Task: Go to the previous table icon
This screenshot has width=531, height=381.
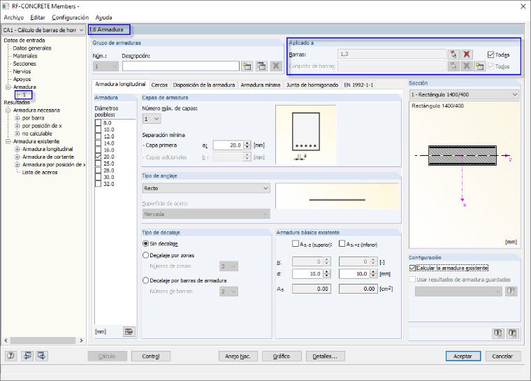Action: 27,356
